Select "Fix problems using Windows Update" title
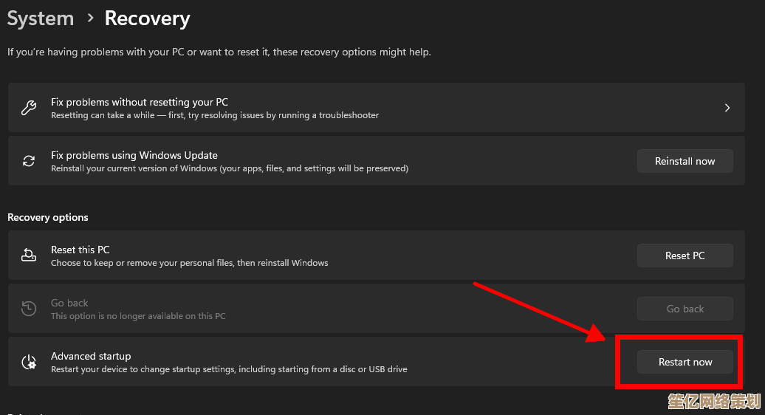 tap(134, 155)
